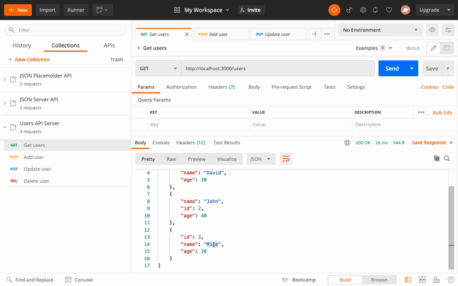Search the response body magnifier icon
The width and height of the screenshot is (458, 286).
447,158
